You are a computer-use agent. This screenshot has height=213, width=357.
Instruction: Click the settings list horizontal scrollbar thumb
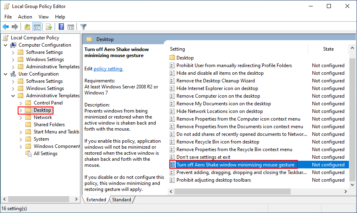point(232,192)
